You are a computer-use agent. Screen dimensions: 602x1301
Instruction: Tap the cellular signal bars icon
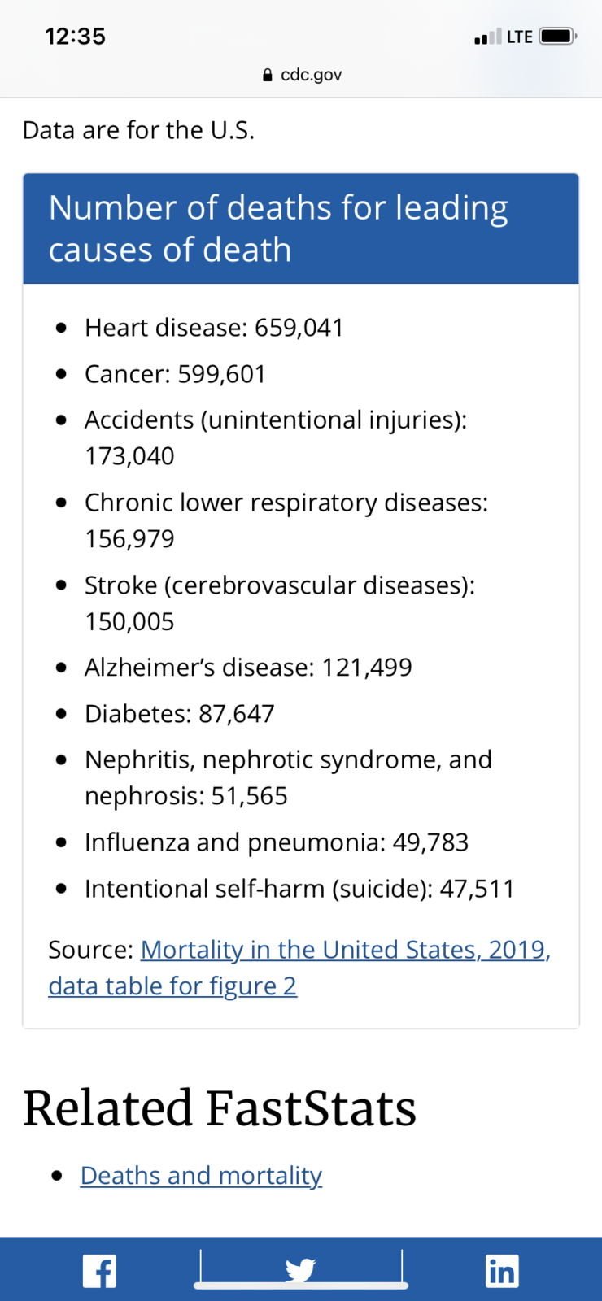tap(487, 37)
